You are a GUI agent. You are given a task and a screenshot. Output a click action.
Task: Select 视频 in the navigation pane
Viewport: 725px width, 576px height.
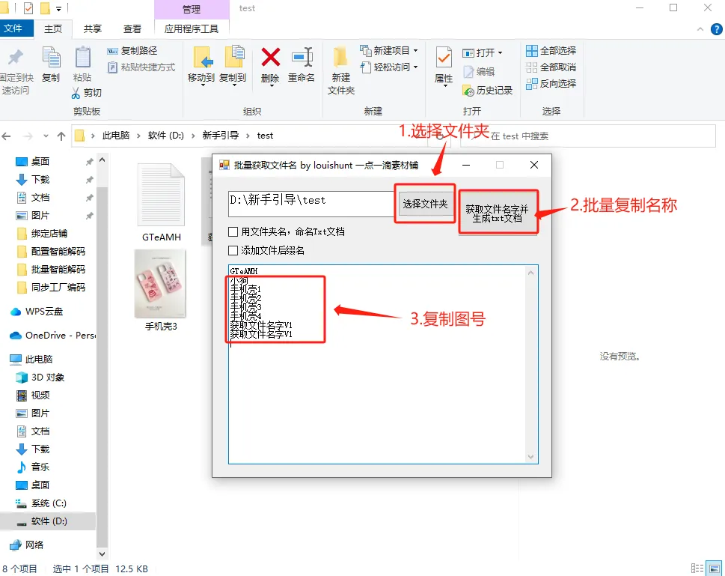(x=40, y=395)
